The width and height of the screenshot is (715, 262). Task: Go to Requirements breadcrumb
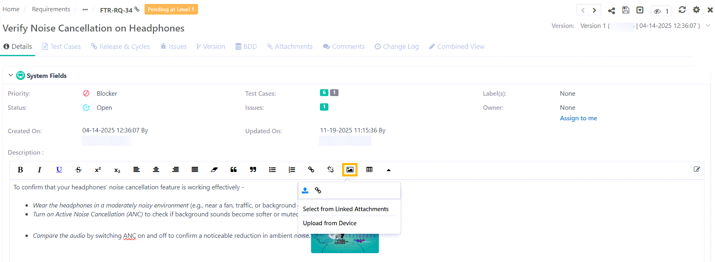[x=51, y=9]
